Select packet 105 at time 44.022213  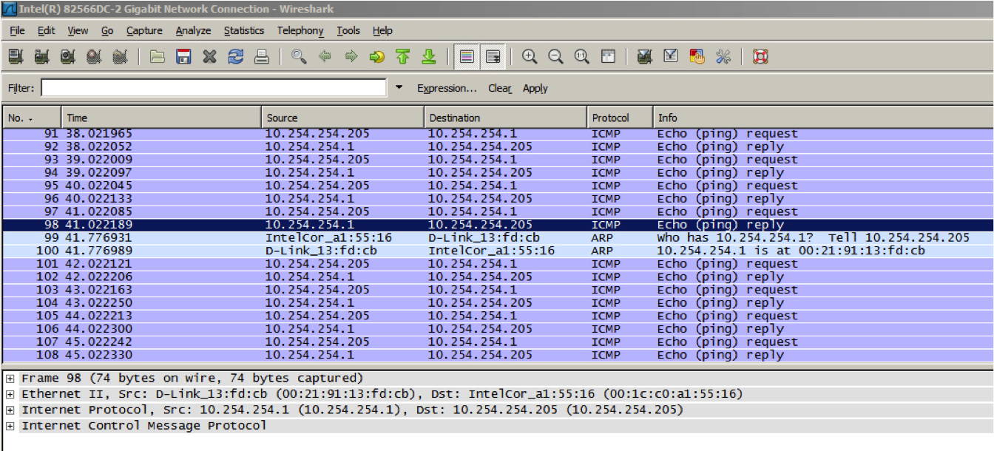tap(497, 316)
